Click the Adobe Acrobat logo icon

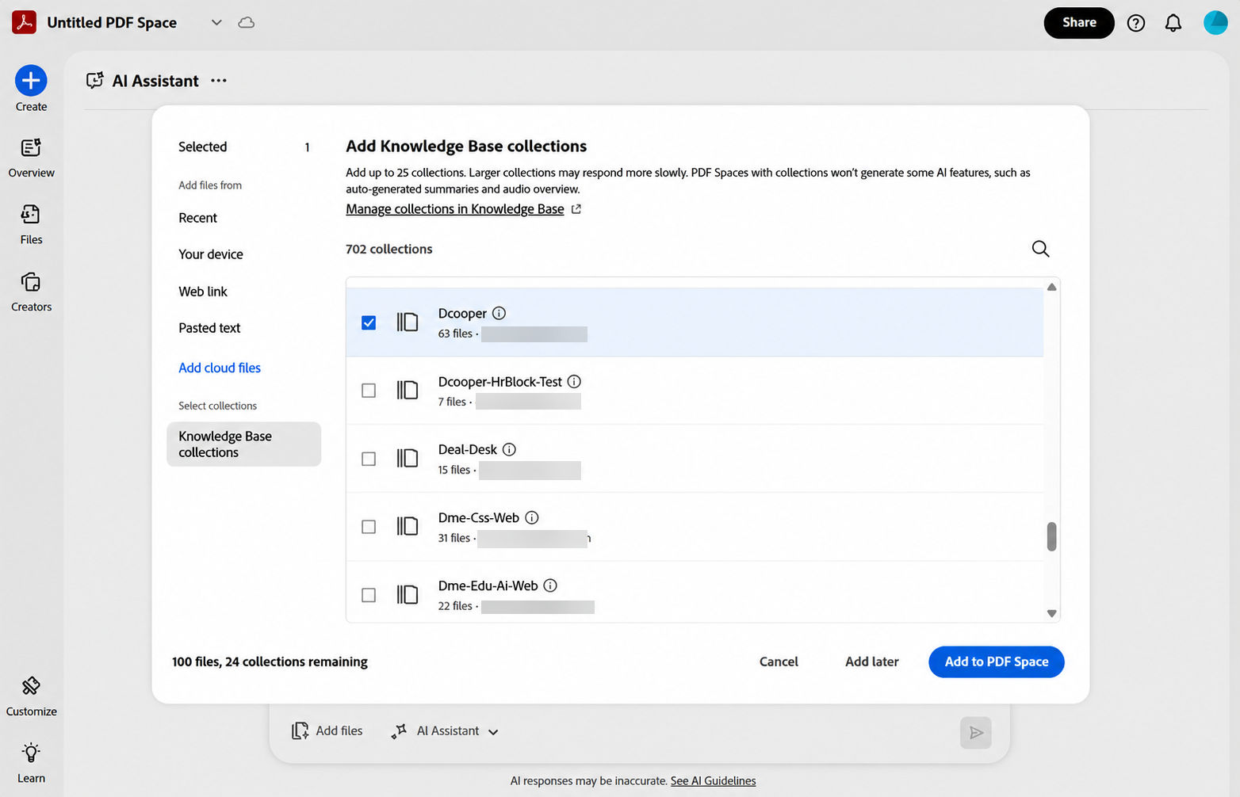(24, 22)
